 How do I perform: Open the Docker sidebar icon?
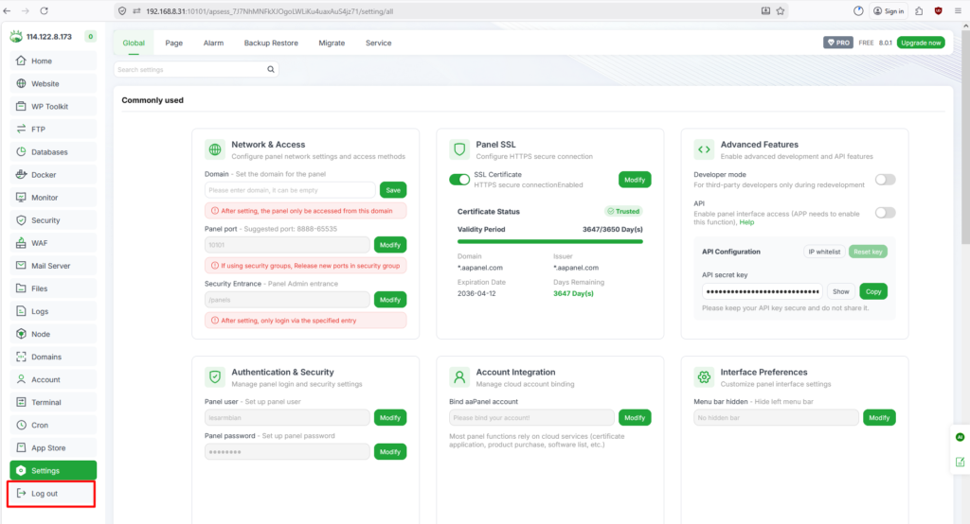(21, 175)
